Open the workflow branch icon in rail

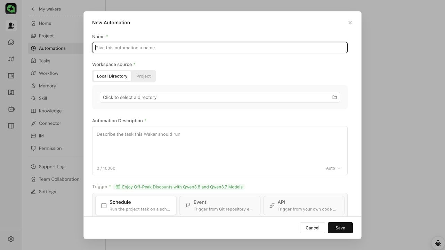(x=11, y=59)
